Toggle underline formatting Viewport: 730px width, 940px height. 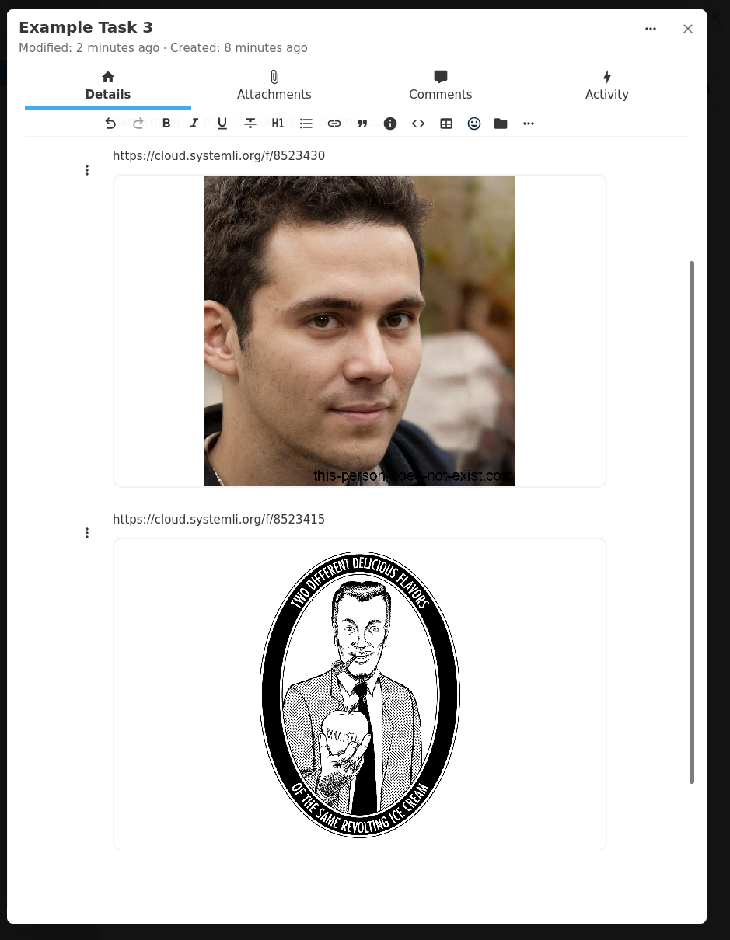click(222, 124)
